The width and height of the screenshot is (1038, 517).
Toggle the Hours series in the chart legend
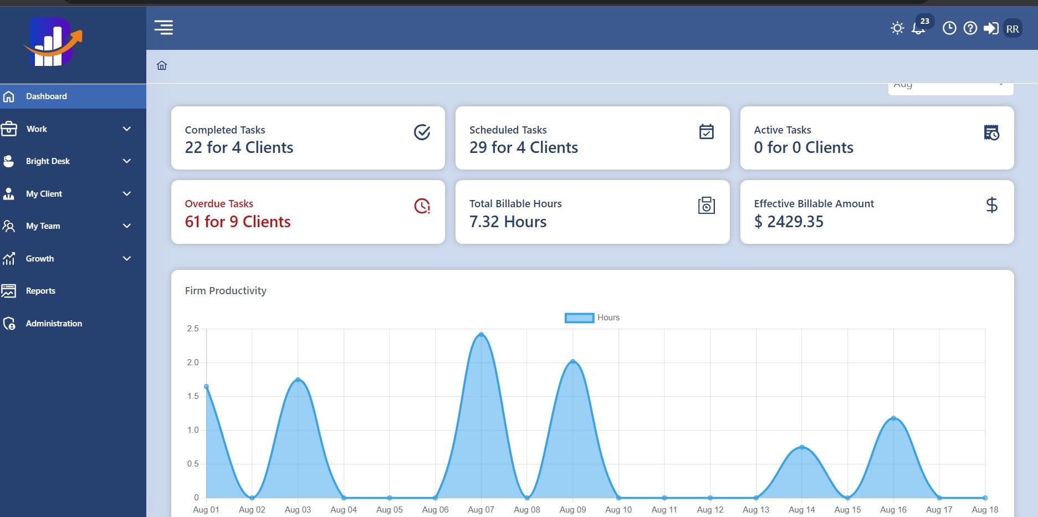(x=592, y=317)
